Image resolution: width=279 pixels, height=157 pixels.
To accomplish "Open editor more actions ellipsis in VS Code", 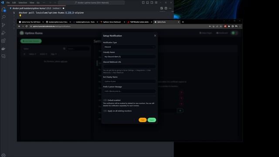I will point(170,8).
